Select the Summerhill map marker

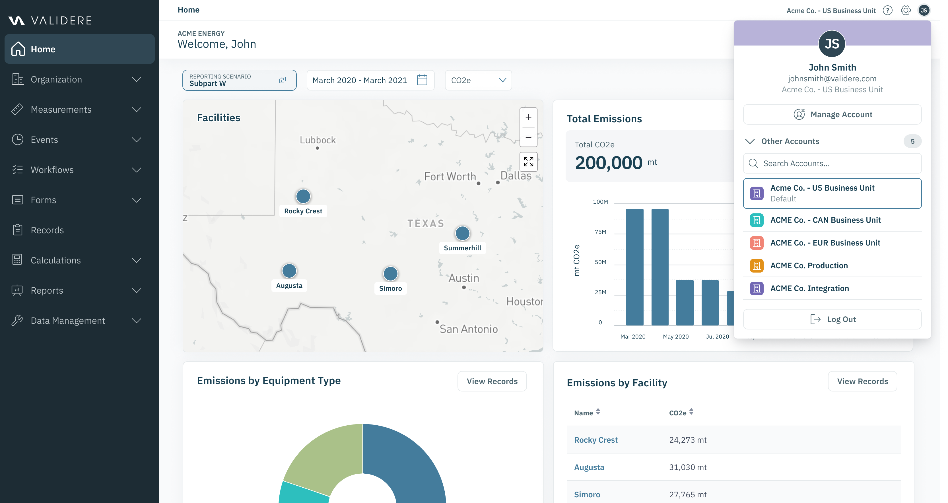pyautogui.click(x=463, y=233)
